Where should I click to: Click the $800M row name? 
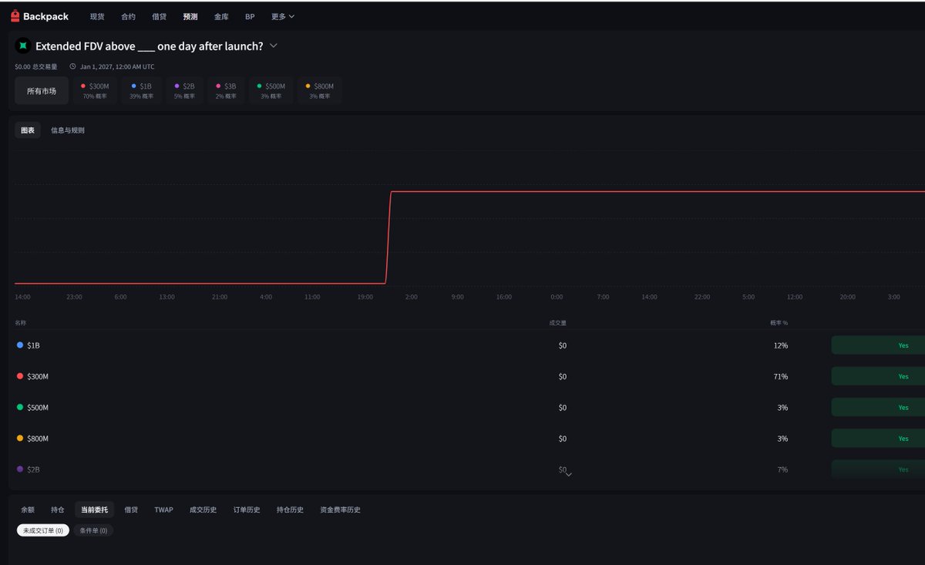tap(38, 439)
